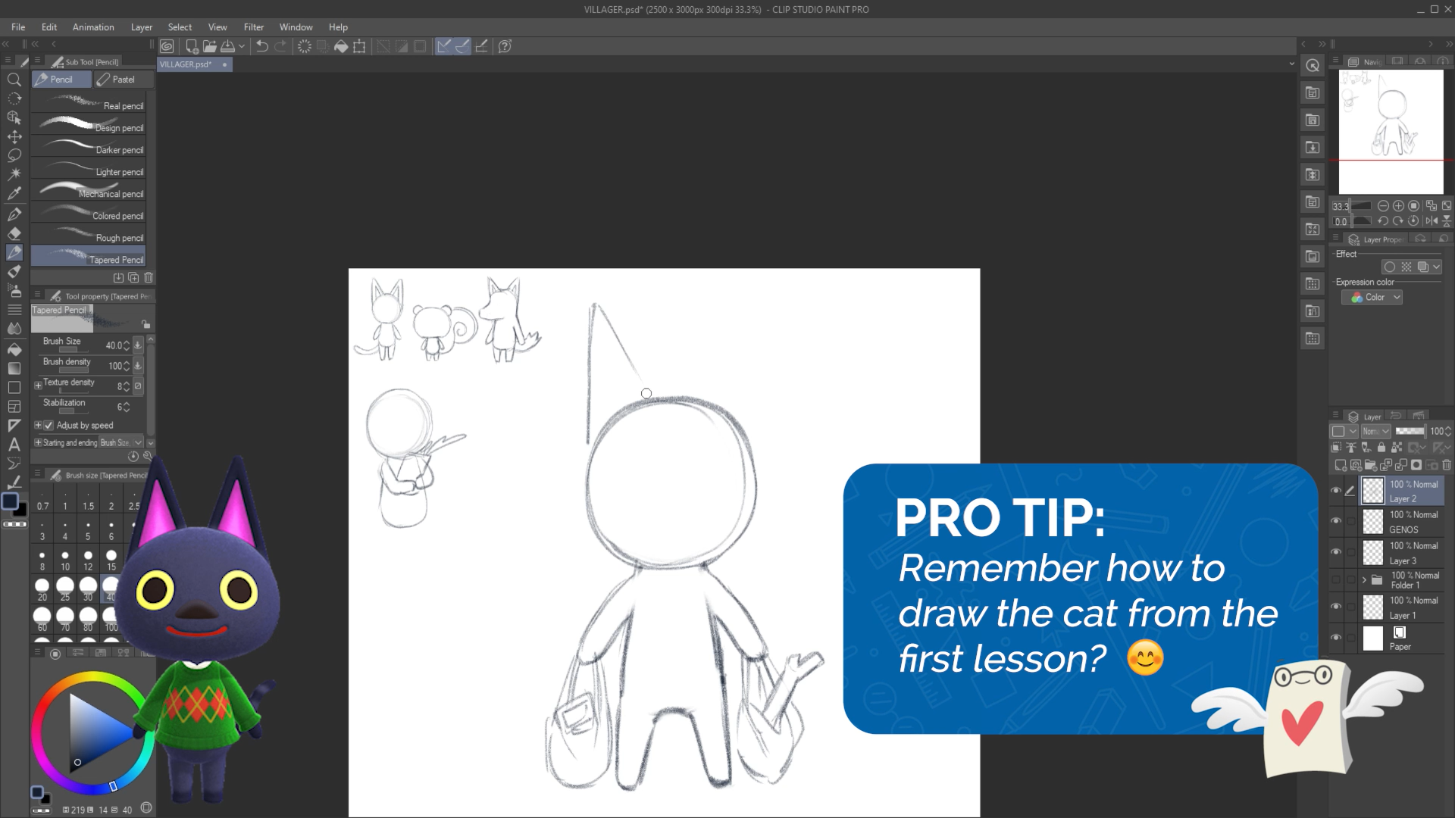The image size is (1455, 818).
Task: Open the blending mode Normal dropdown
Action: coord(1375,431)
